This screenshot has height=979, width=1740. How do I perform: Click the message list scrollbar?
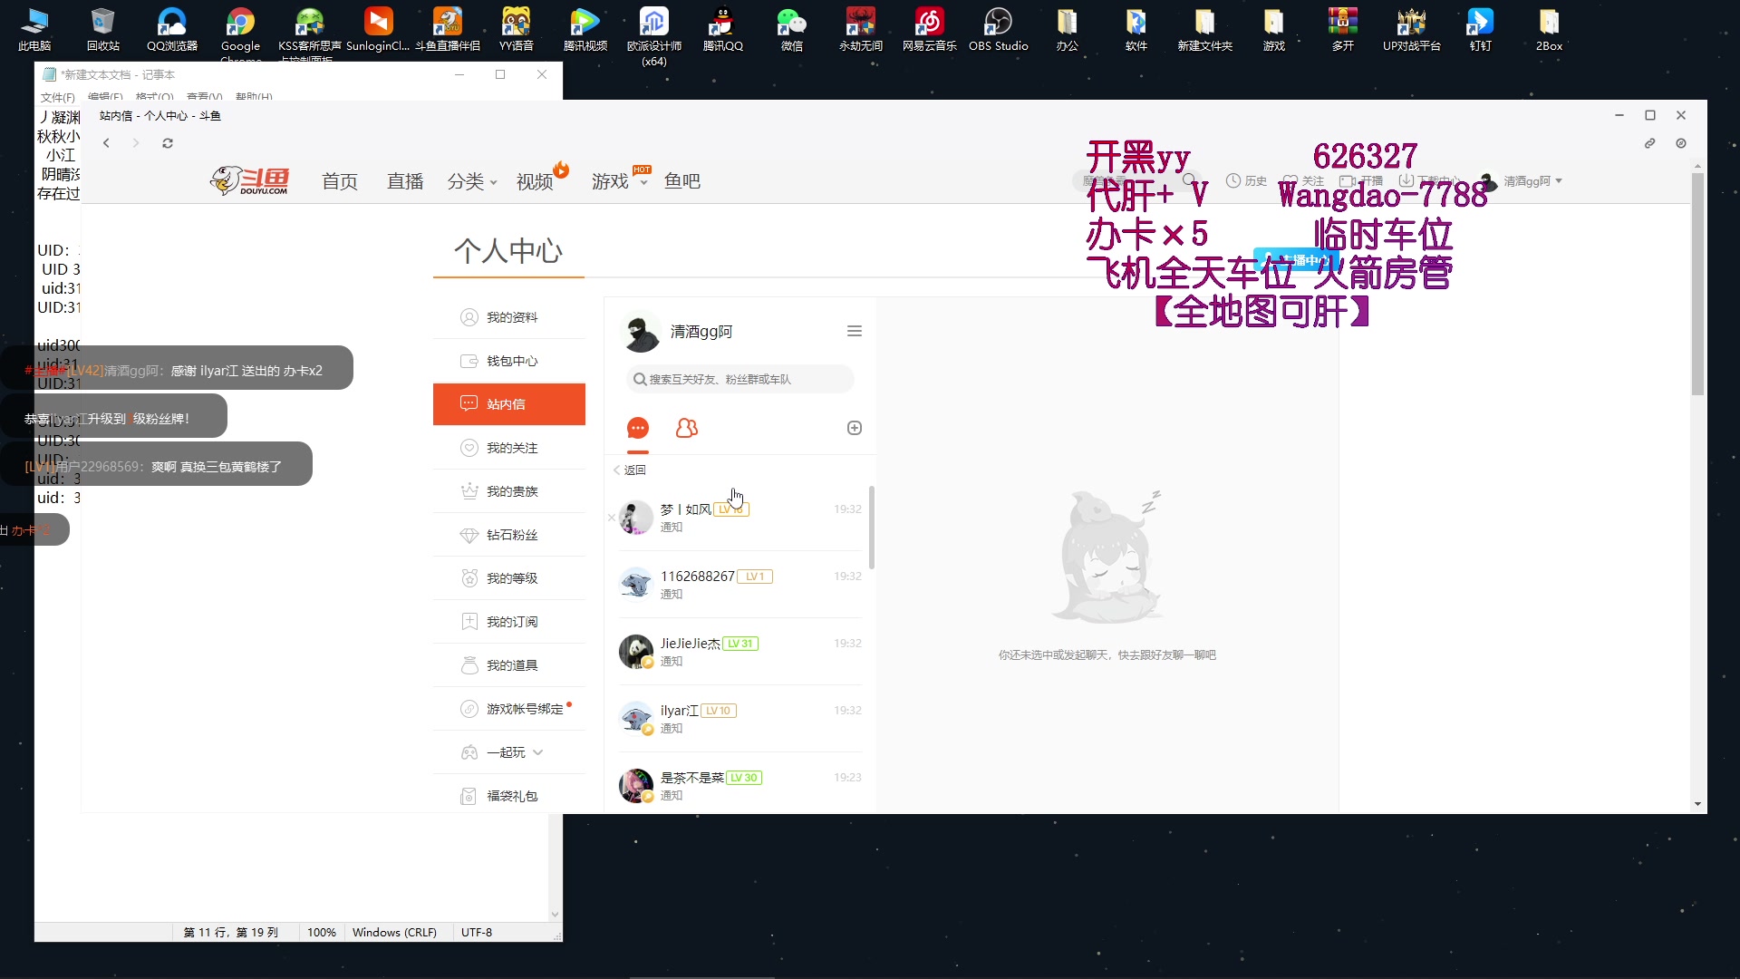coord(872,527)
